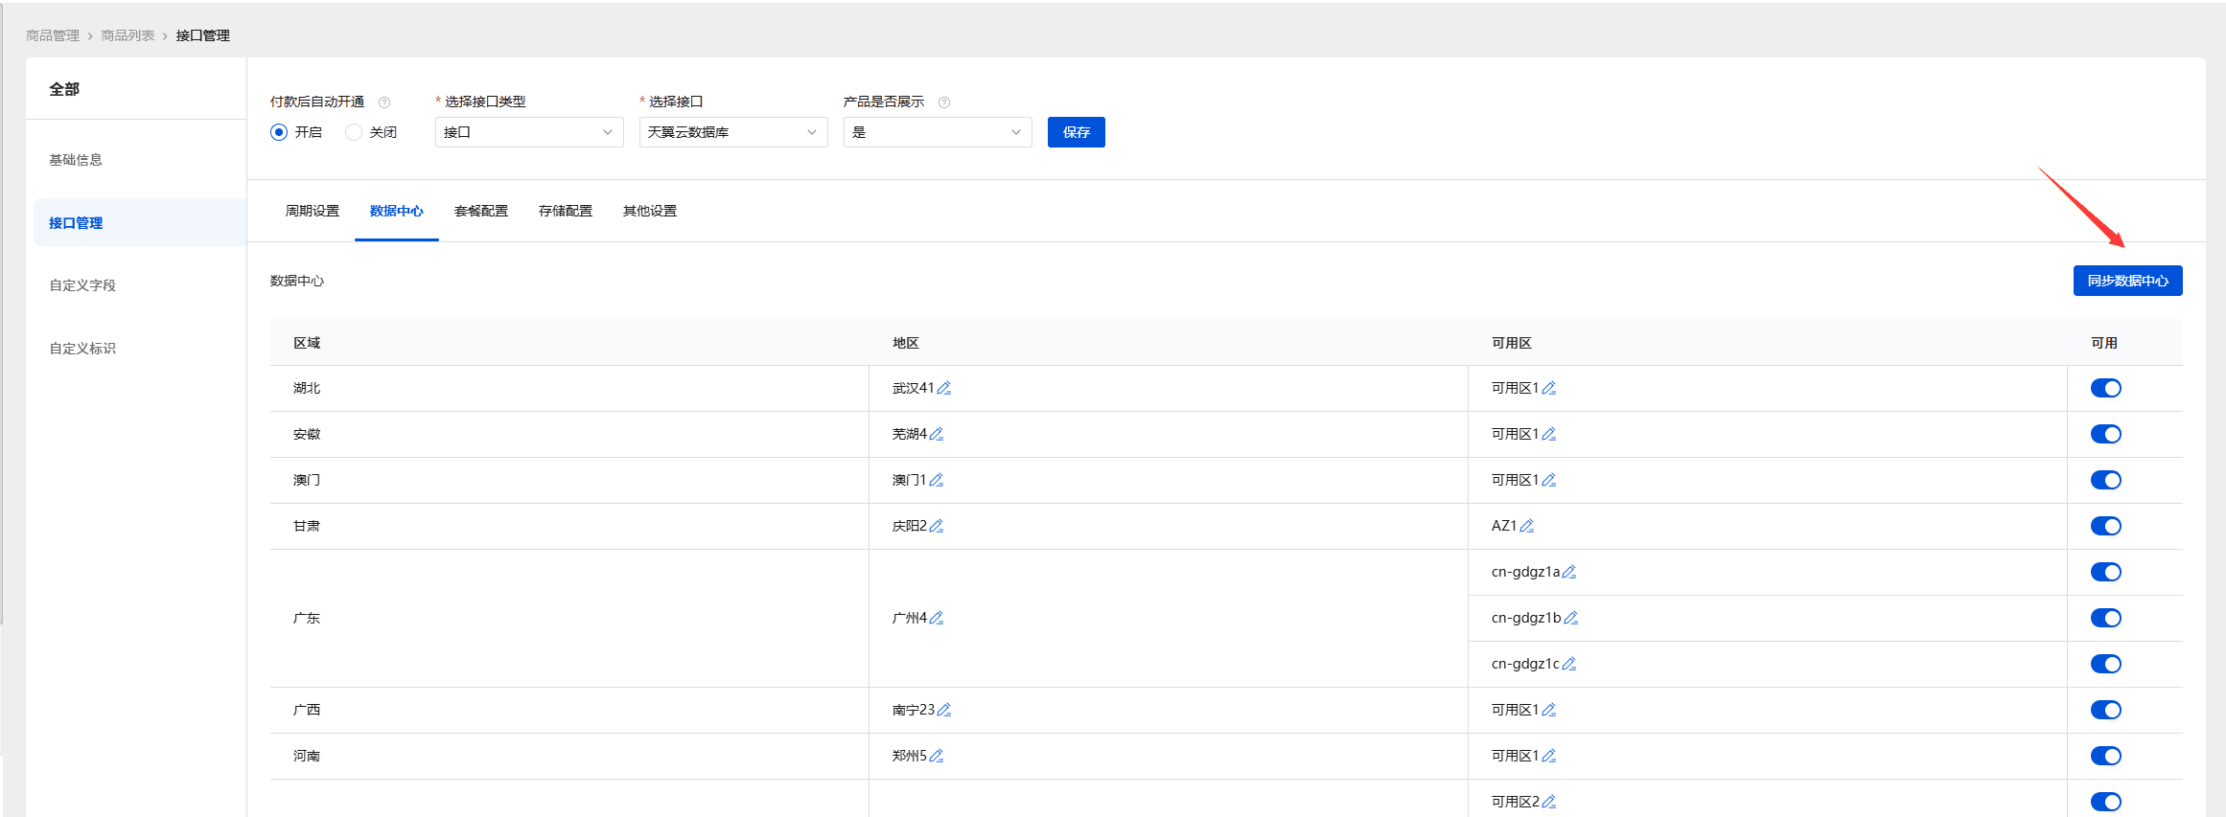Edit the 武汉41 region name
The image size is (2226, 817).
point(944,388)
